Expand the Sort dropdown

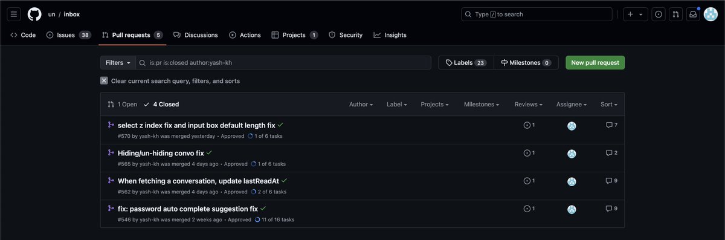[x=609, y=104]
